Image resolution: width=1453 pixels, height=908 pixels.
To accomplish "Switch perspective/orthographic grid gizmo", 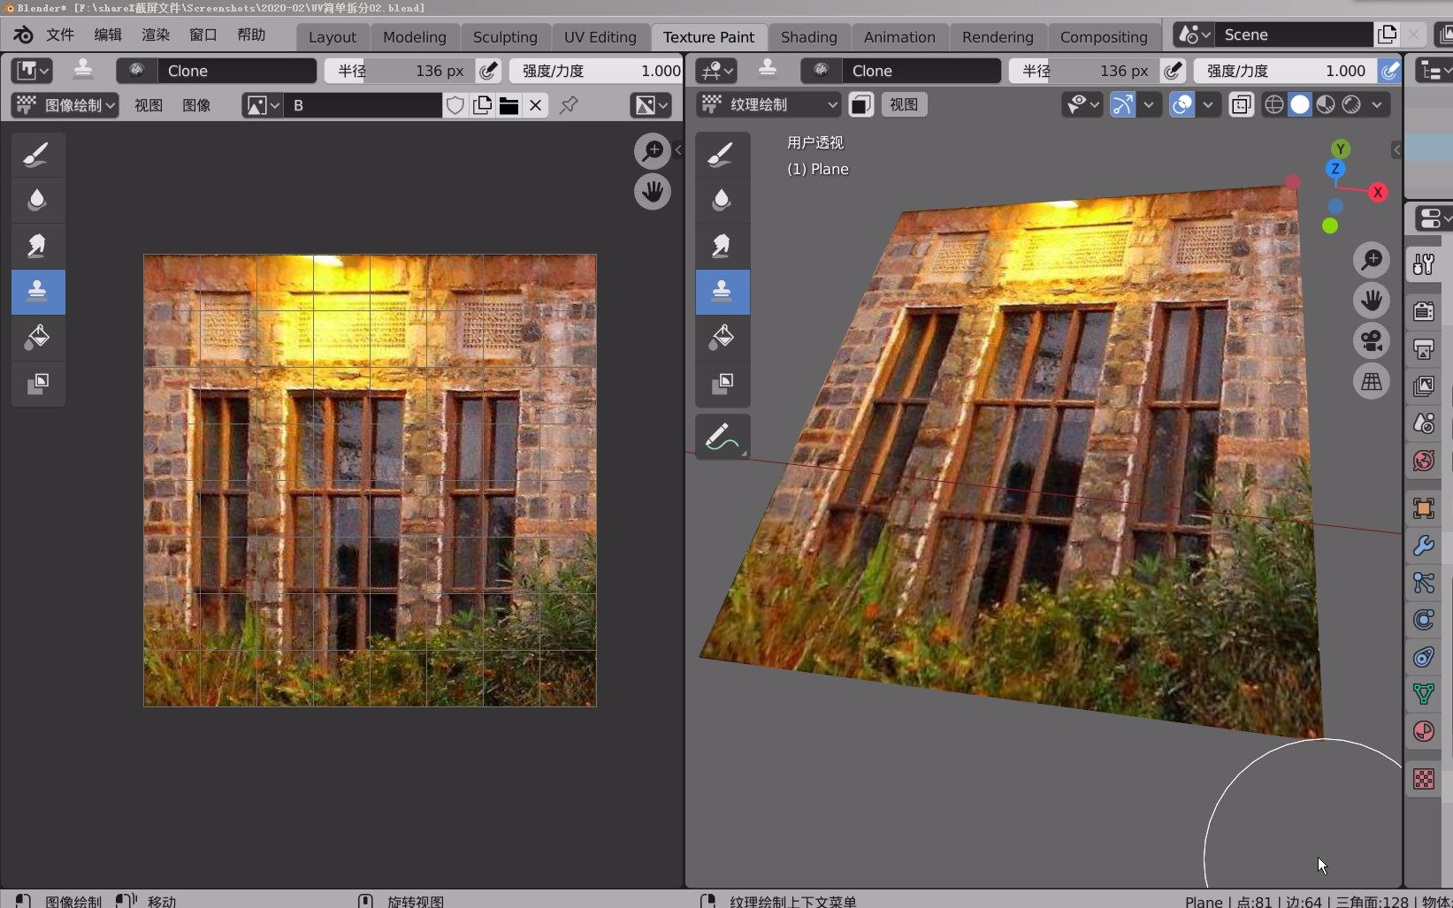I will [x=1372, y=382].
